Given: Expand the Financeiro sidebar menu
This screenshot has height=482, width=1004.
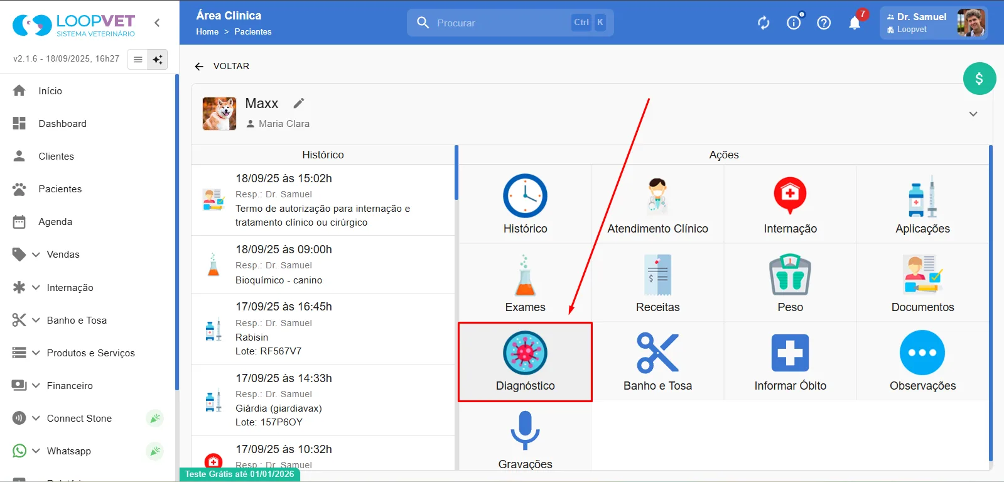Looking at the screenshot, I should coord(88,385).
